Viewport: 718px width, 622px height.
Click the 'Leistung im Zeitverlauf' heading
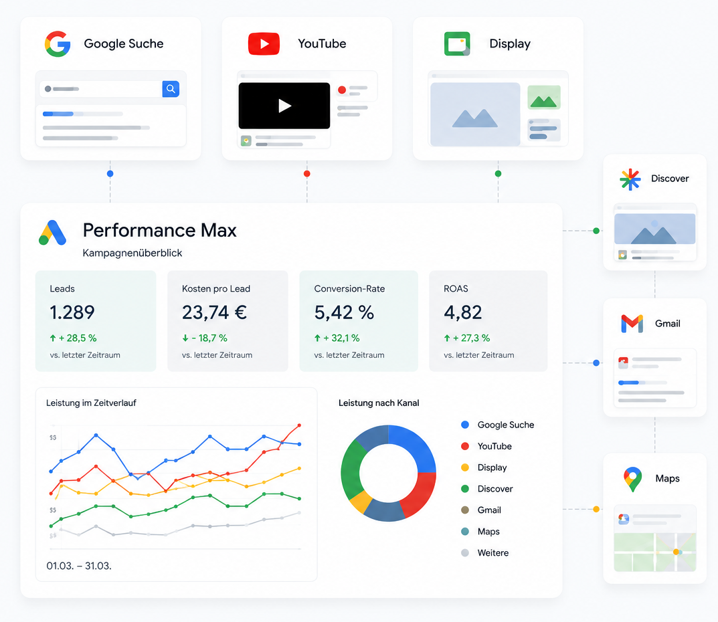pos(91,403)
